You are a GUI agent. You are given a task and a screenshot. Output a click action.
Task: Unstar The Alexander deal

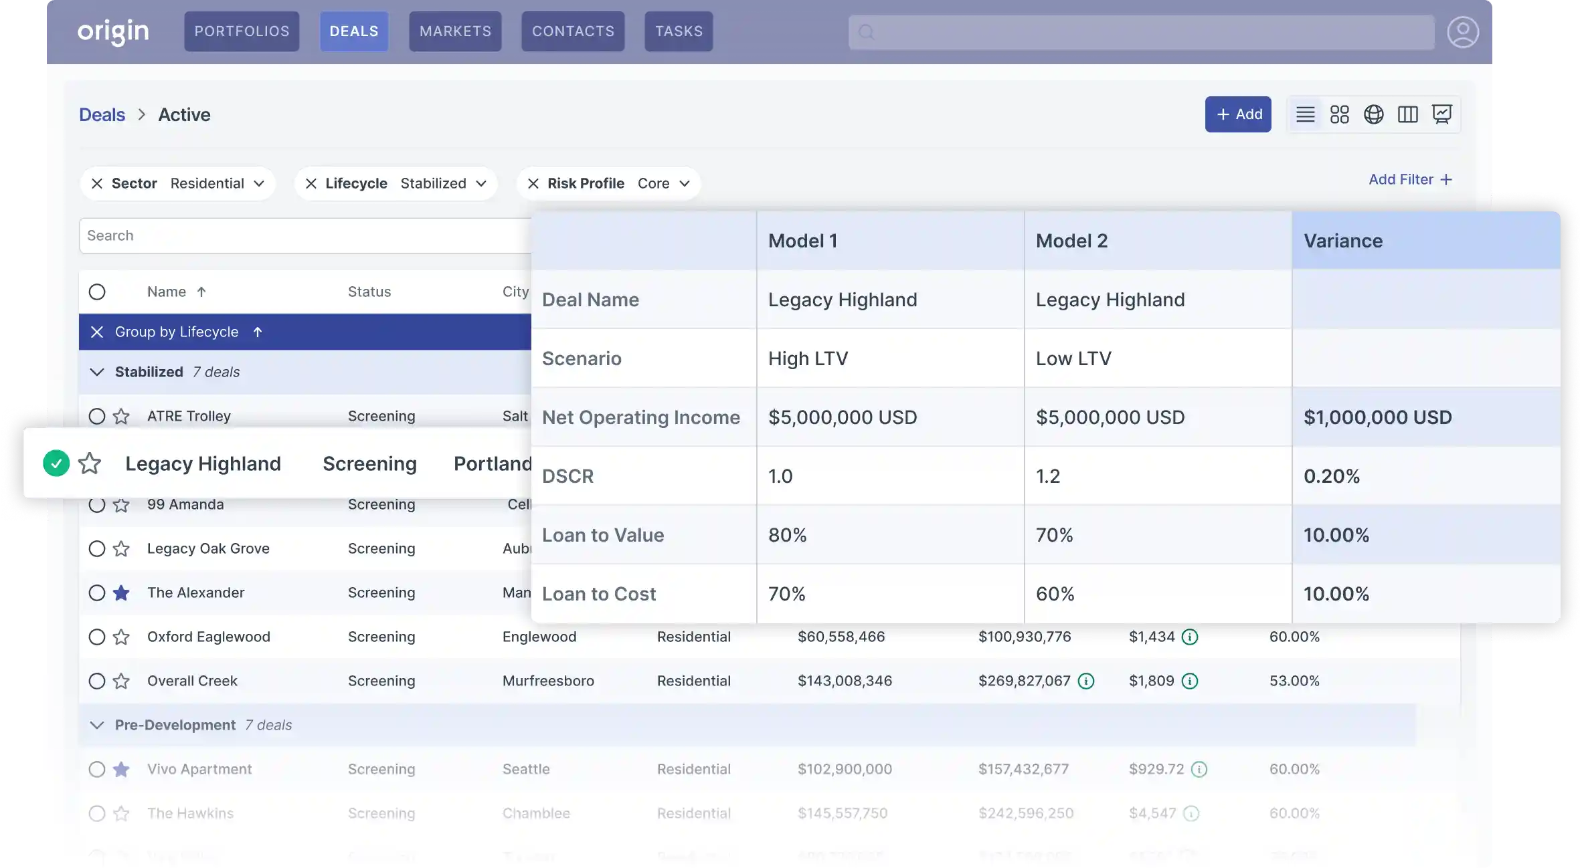click(121, 592)
